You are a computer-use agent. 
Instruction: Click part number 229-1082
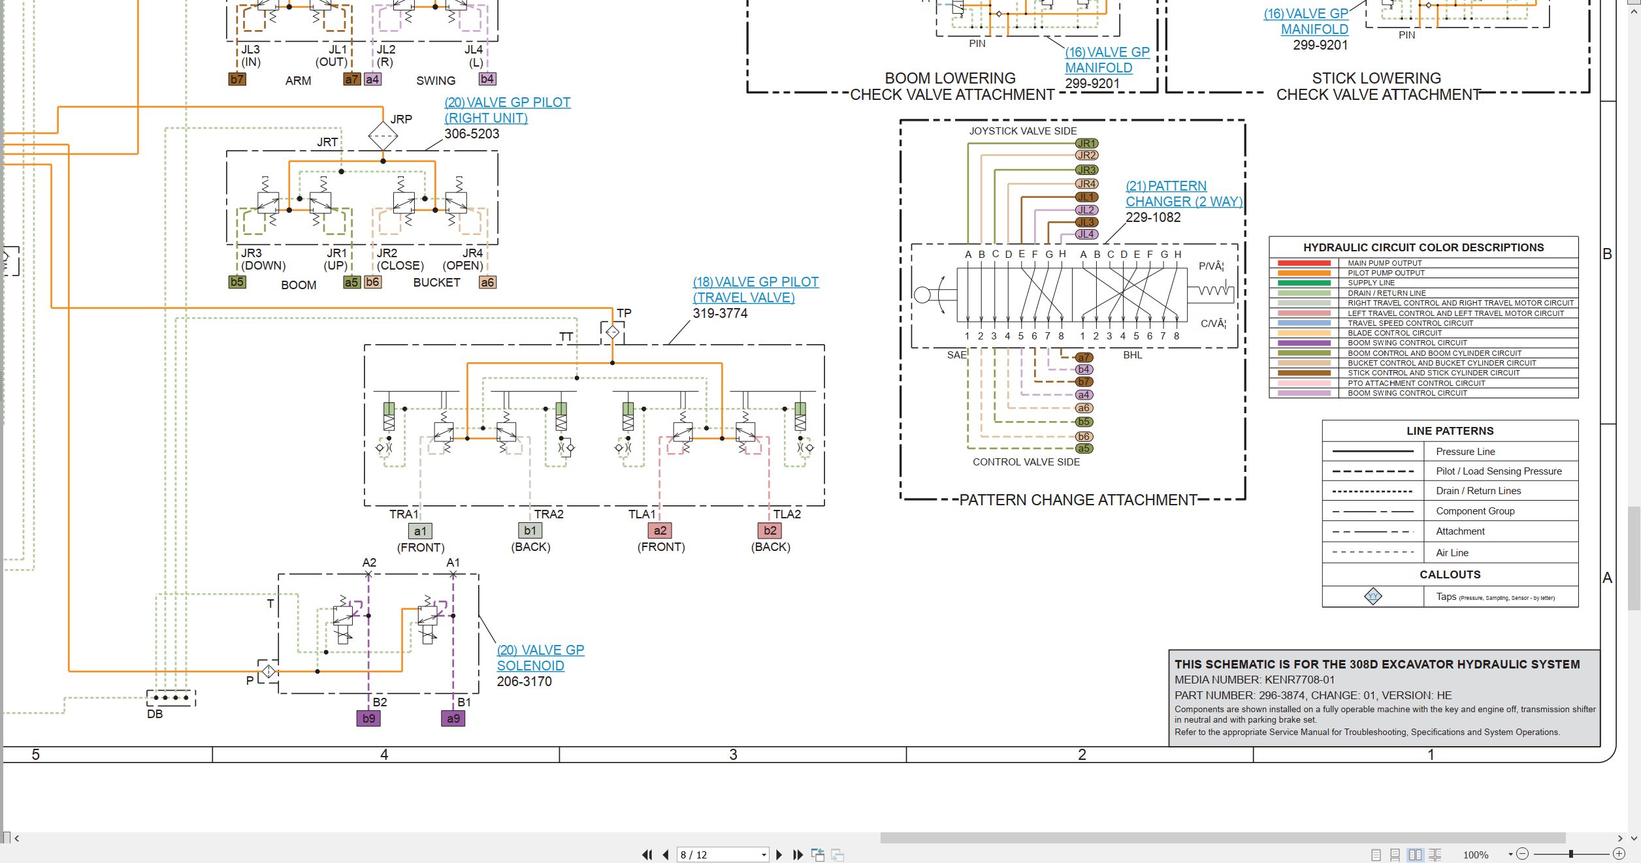click(1153, 217)
